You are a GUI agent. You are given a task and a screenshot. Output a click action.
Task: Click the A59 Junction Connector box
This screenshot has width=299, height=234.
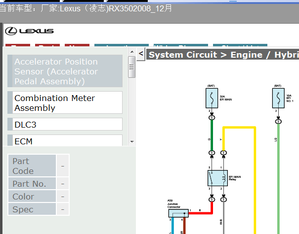coord(178,213)
